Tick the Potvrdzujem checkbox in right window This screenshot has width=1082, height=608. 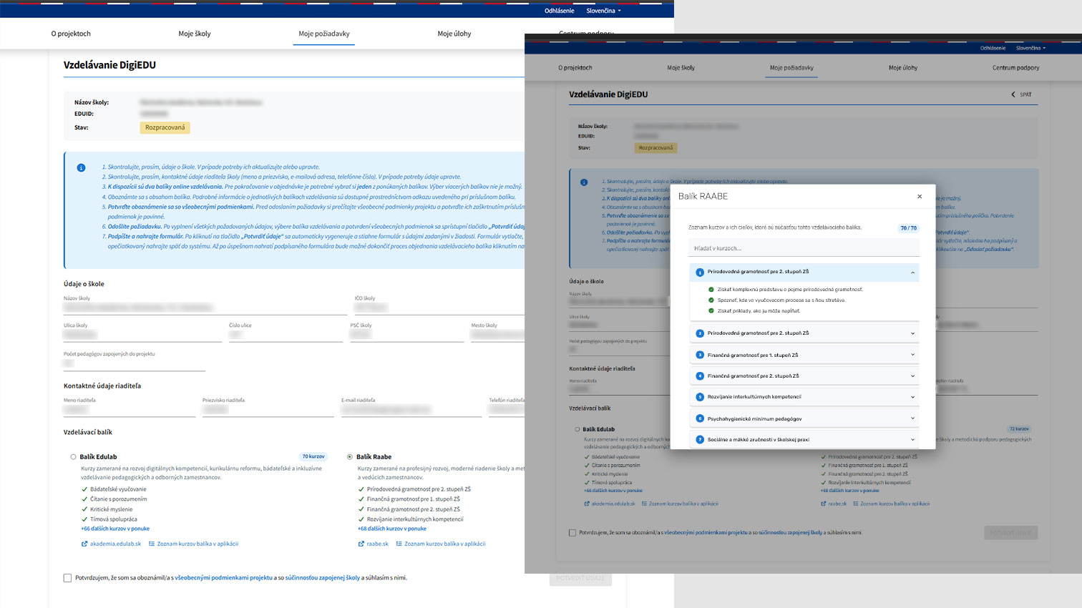[572, 533]
